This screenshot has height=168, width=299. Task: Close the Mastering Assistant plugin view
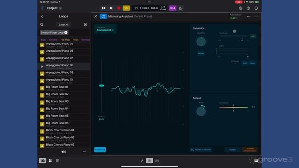[96, 16]
